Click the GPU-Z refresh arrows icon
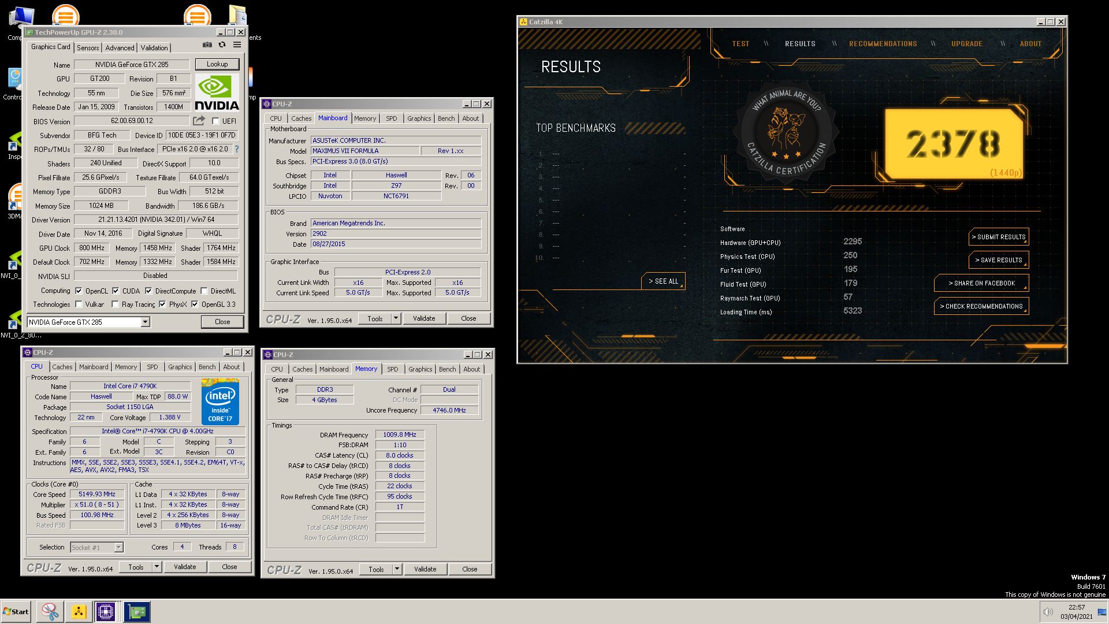This screenshot has height=624, width=1109. (222, 45)
